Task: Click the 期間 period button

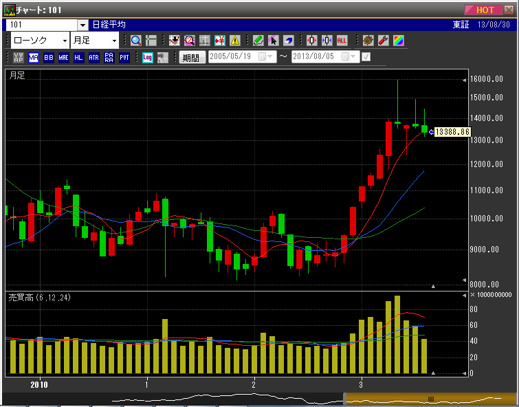Action: (x=190, y=58)
